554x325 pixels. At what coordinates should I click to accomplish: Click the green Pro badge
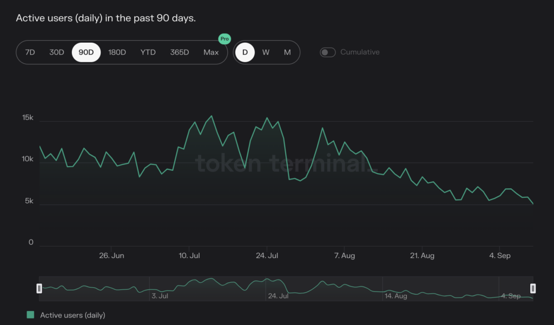click(225, 39)
